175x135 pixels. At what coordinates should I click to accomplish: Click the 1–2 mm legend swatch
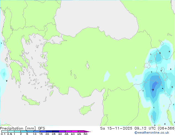pos(17,131)
